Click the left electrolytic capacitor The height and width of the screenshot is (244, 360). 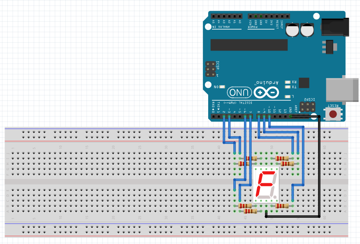(x=293, y=30)
